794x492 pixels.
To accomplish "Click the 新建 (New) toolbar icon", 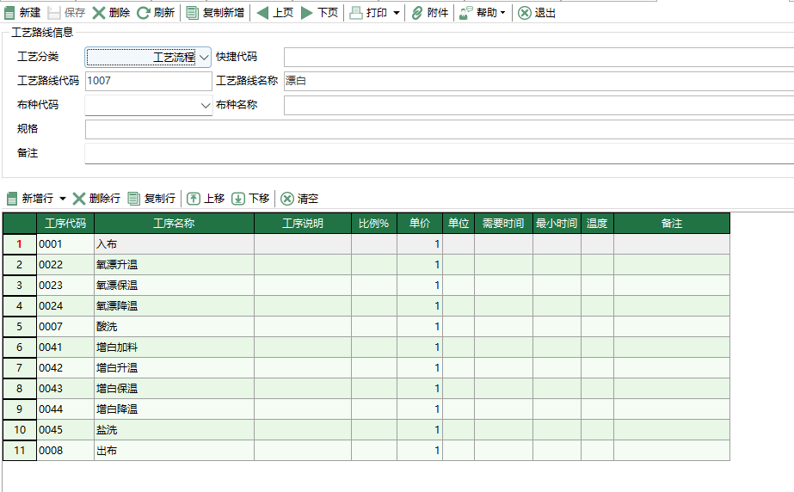I will pyautogui.click(x=9, y=13).
